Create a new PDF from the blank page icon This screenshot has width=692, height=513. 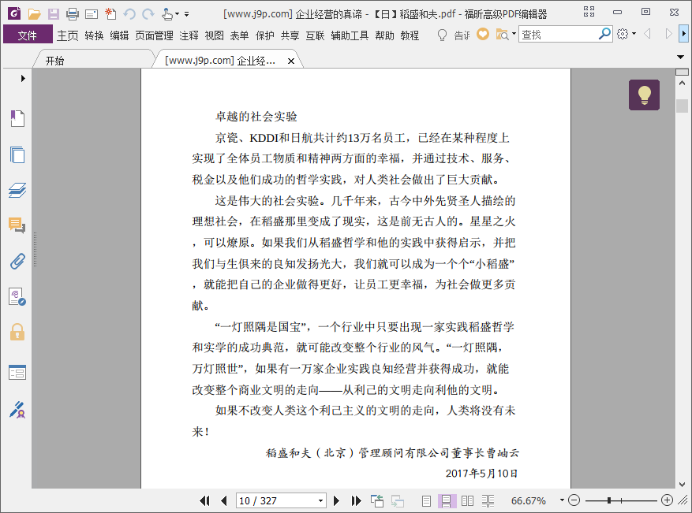click(110, 14)
